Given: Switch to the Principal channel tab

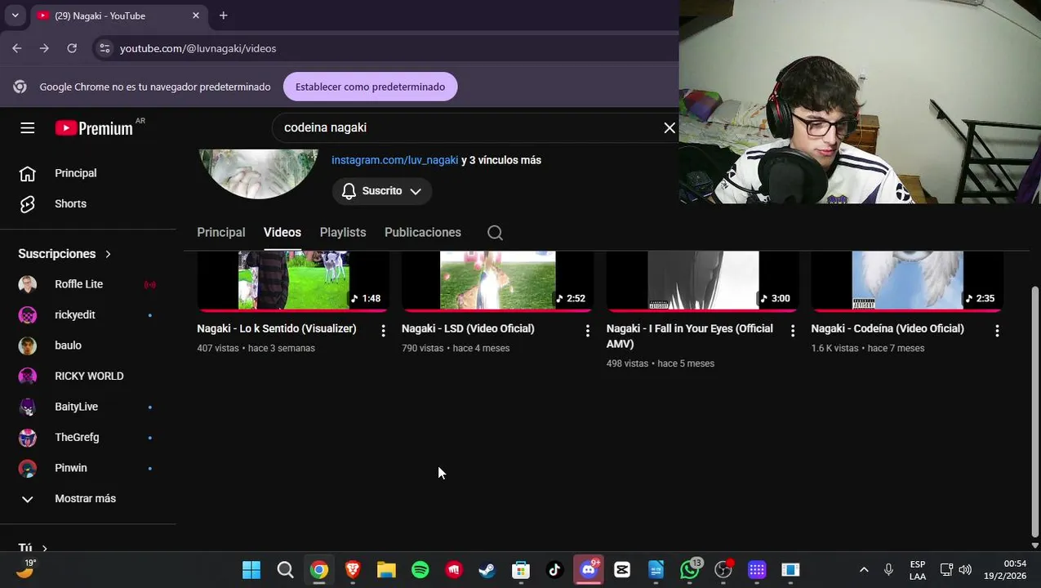Looking at the screenshot, I should (x=220, y=233).
